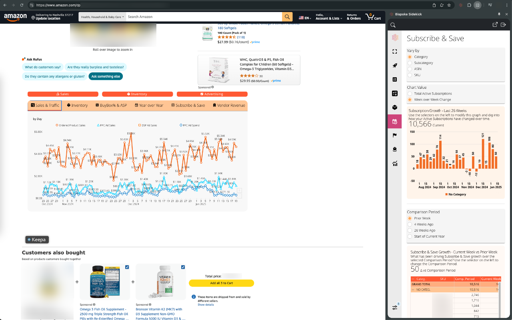
Task: Click the Amazon search magnifier button
Action: click(287, 17)
